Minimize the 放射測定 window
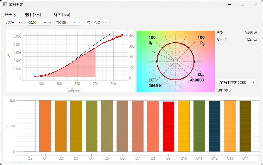The image size is (263, 165). click(229, 5)
